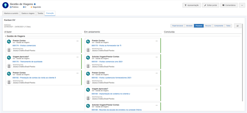Open the Apresentação mode button
This screenshot has width=247, height=113.
[192, 5]
